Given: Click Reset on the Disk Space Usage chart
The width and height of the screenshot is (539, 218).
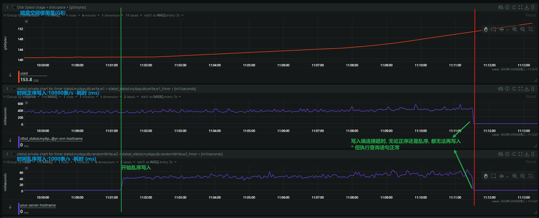Looking at the screenshot, I should [x=531, y=15].
